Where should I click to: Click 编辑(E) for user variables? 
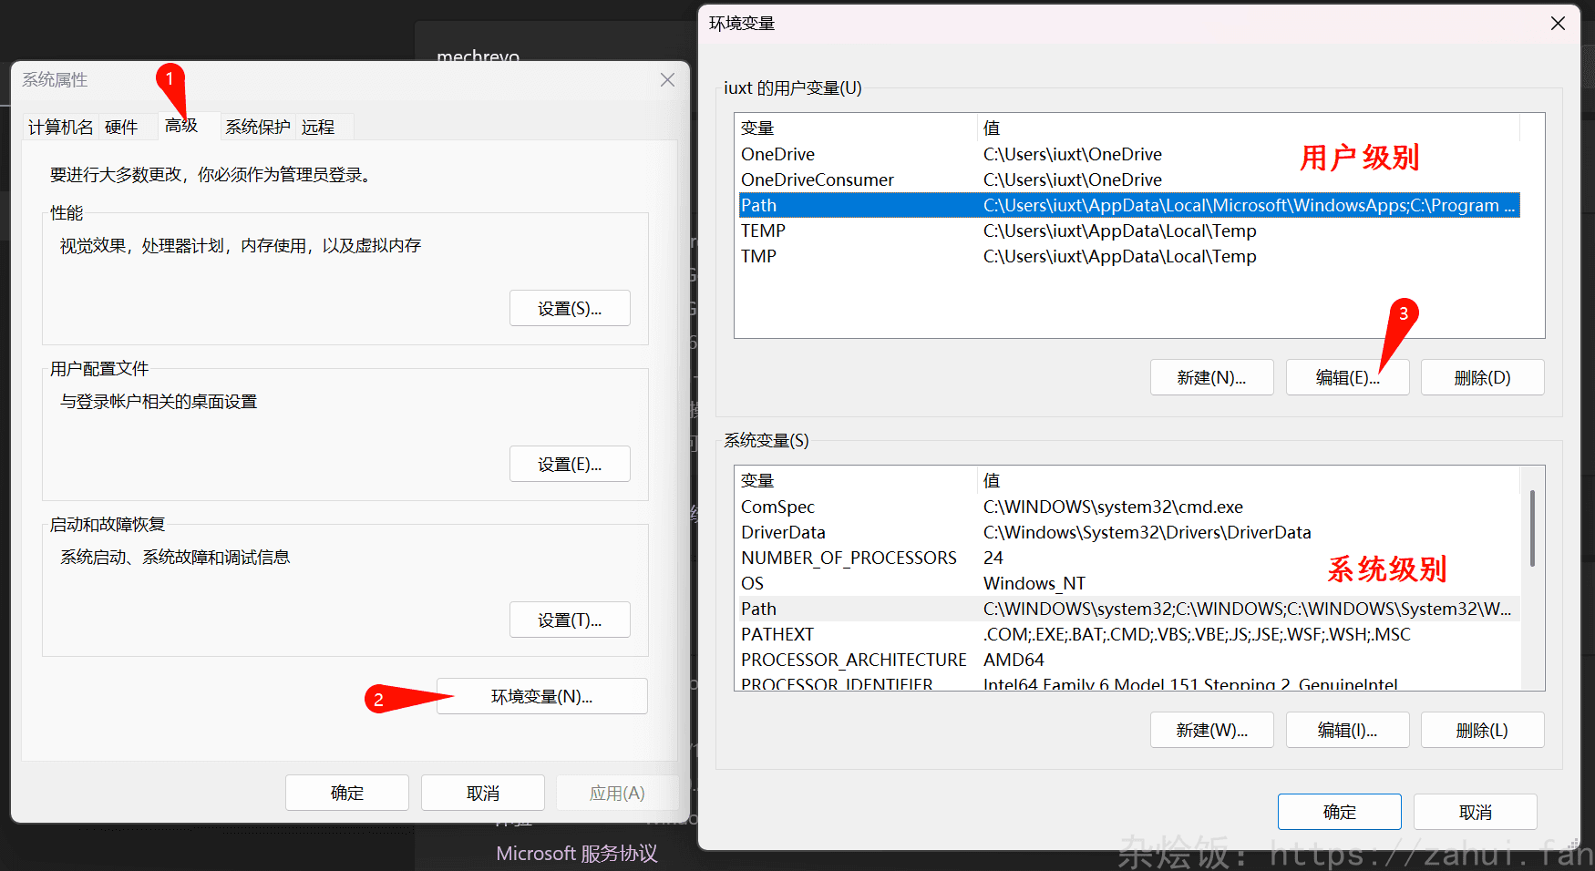[1347, 377]
